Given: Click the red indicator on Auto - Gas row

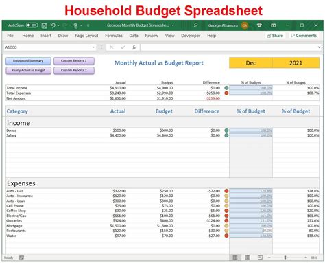Looking at the screenshot, I should [x=226, y=191].
